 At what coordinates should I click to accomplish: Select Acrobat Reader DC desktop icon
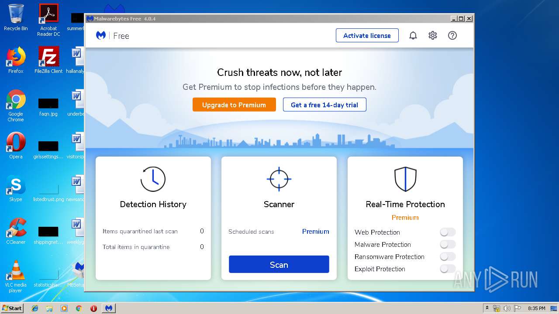tap(48, 20)
